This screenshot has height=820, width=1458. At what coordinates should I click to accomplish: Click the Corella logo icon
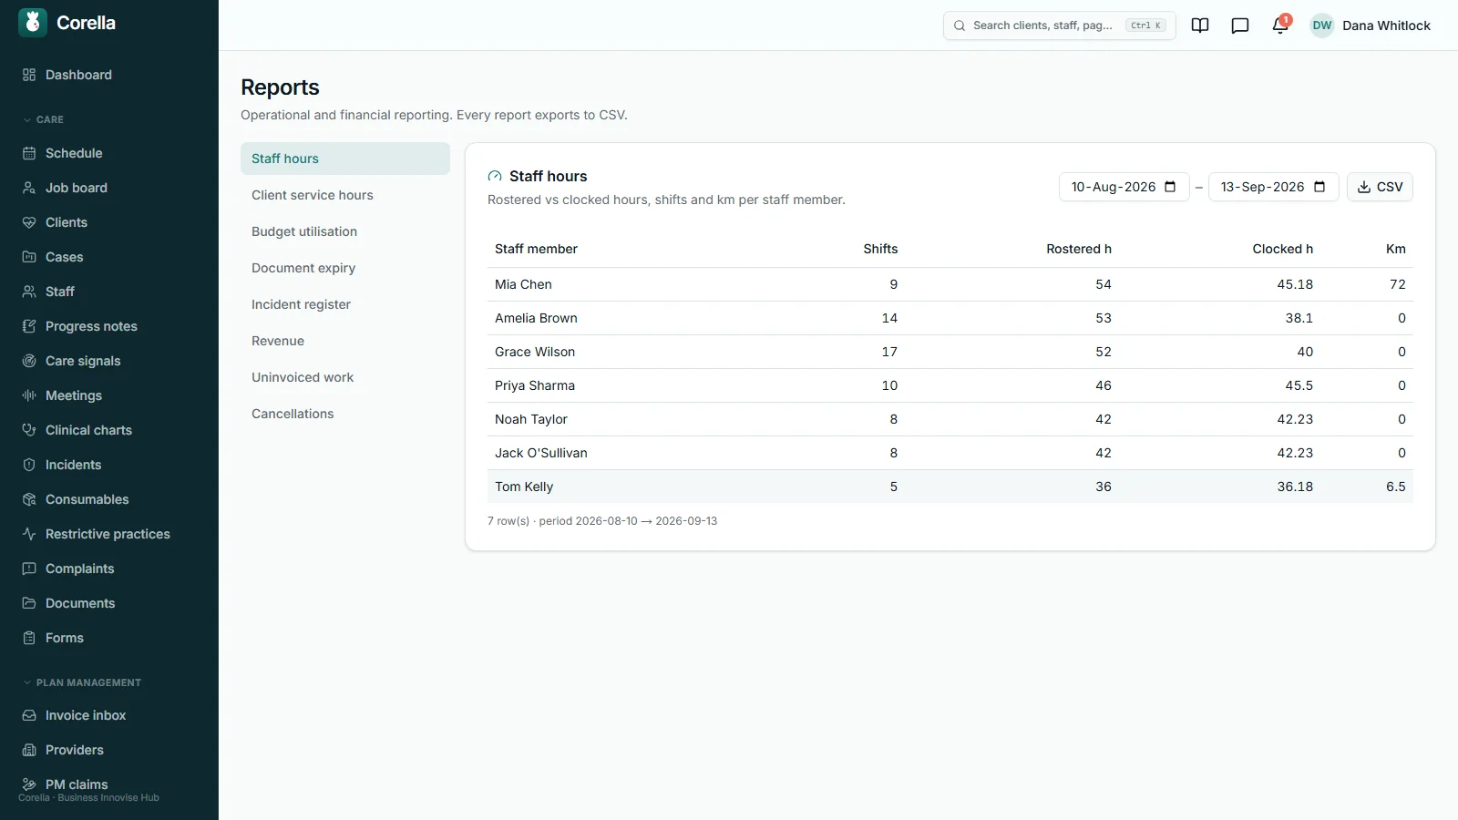click(33, 23)
